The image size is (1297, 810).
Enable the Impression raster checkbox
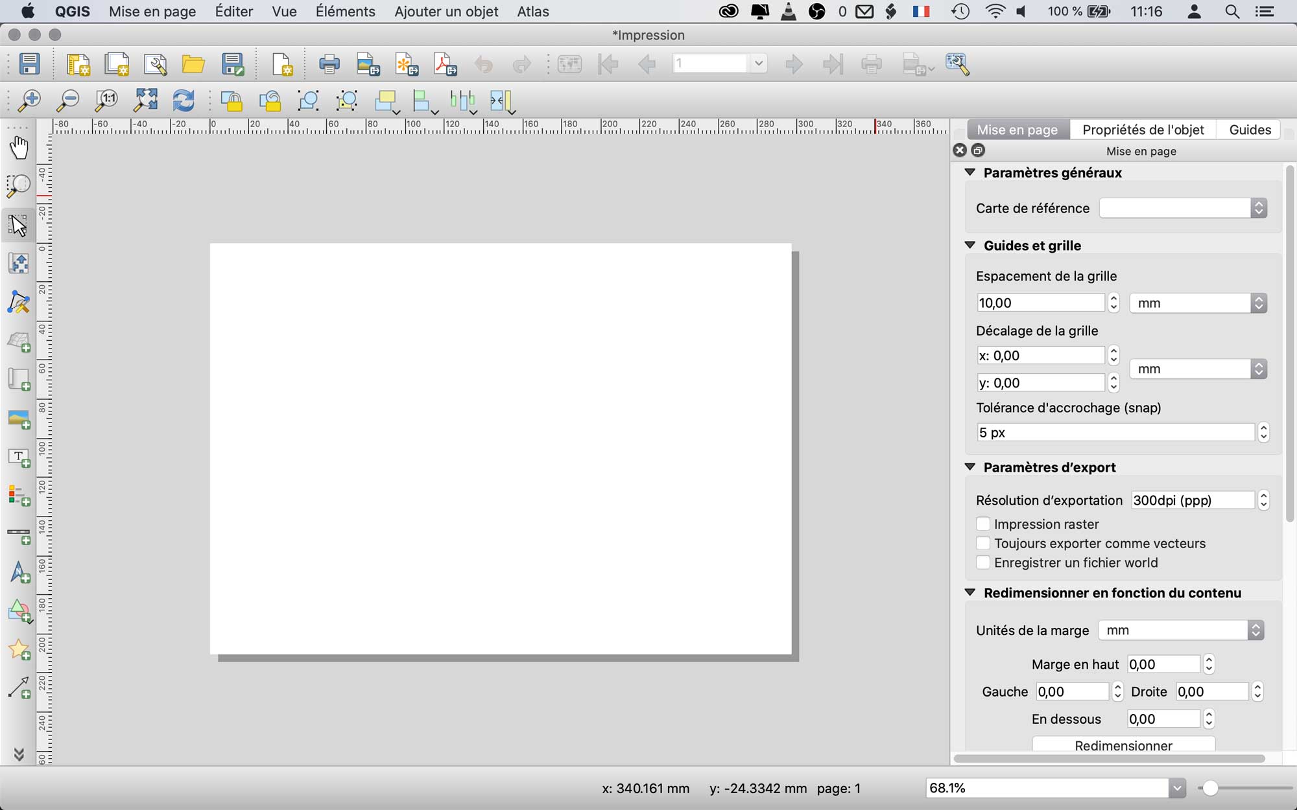tap(983, 524)
